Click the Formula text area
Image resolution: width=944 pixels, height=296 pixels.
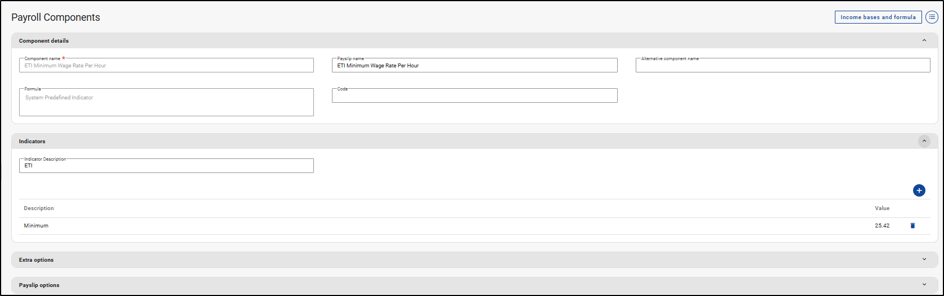pyautogui.click(x=166, y=103)
